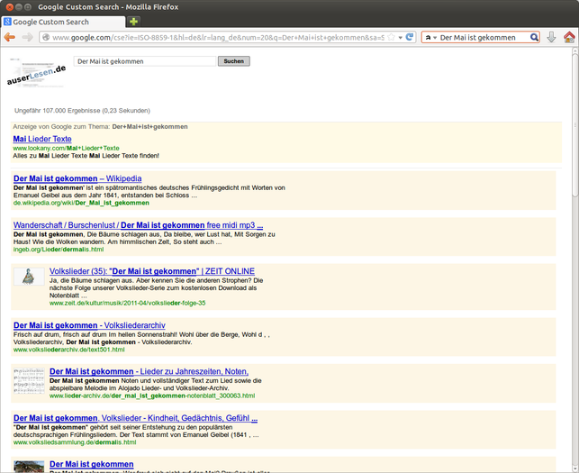
Task: Click the ingeb.org/Lieder URL text
Action: click(59, 250)
